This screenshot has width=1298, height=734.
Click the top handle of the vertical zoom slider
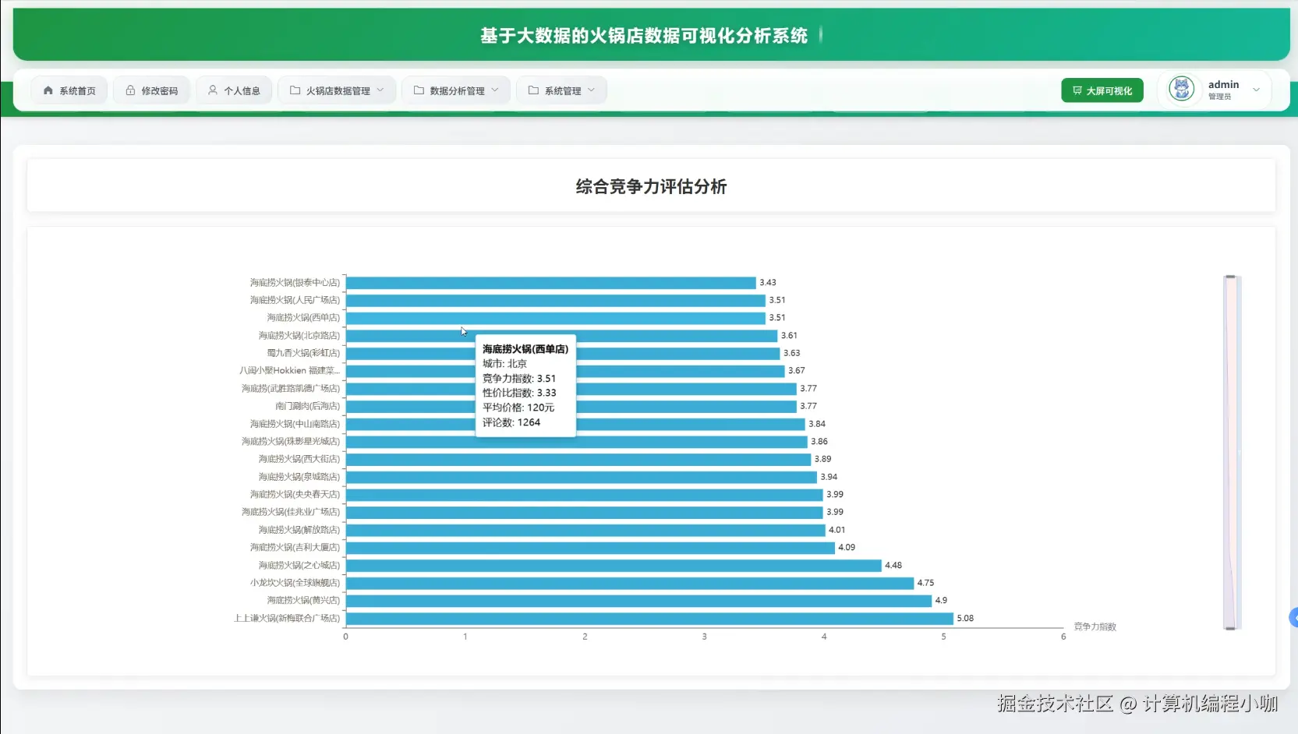coord(1230,277)
